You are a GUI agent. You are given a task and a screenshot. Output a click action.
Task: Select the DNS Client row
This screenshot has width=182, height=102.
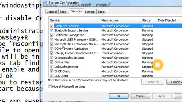point(115,76)
